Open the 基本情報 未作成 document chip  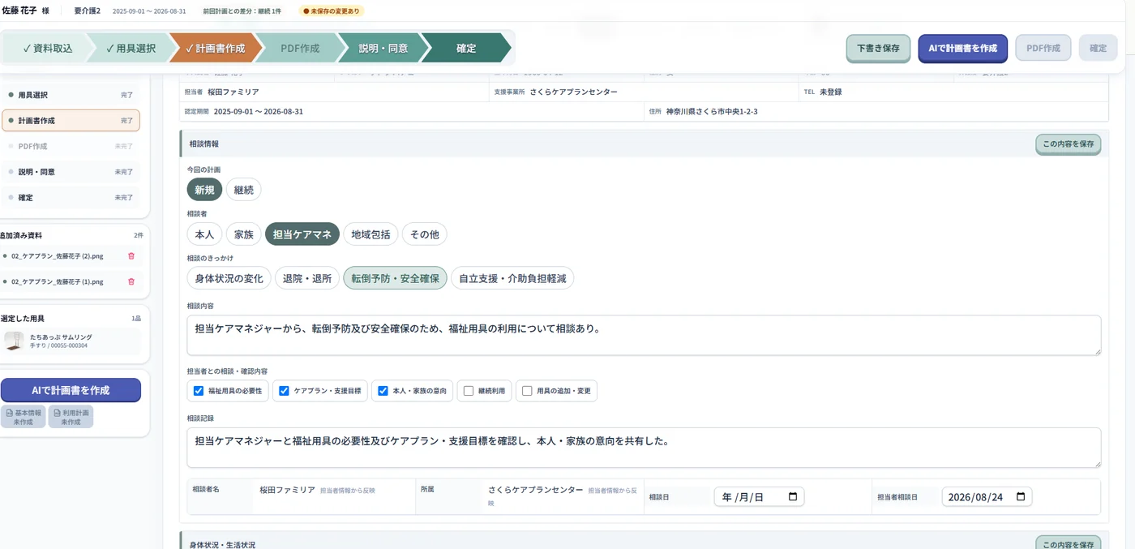coord(23,417)
